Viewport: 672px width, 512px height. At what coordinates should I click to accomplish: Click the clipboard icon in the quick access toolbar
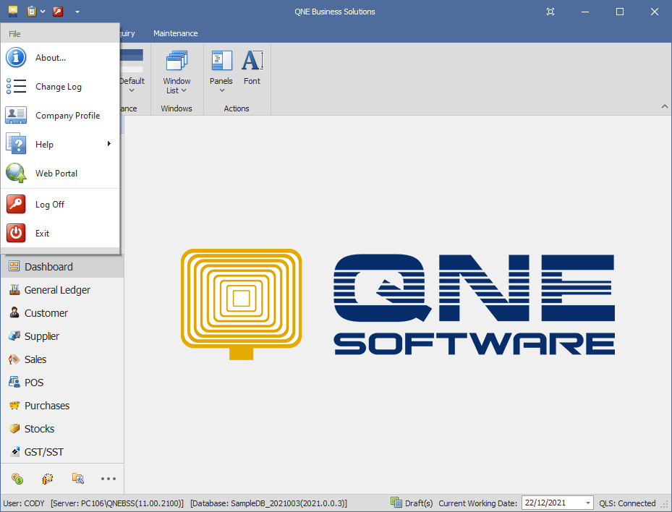point(32,11)
